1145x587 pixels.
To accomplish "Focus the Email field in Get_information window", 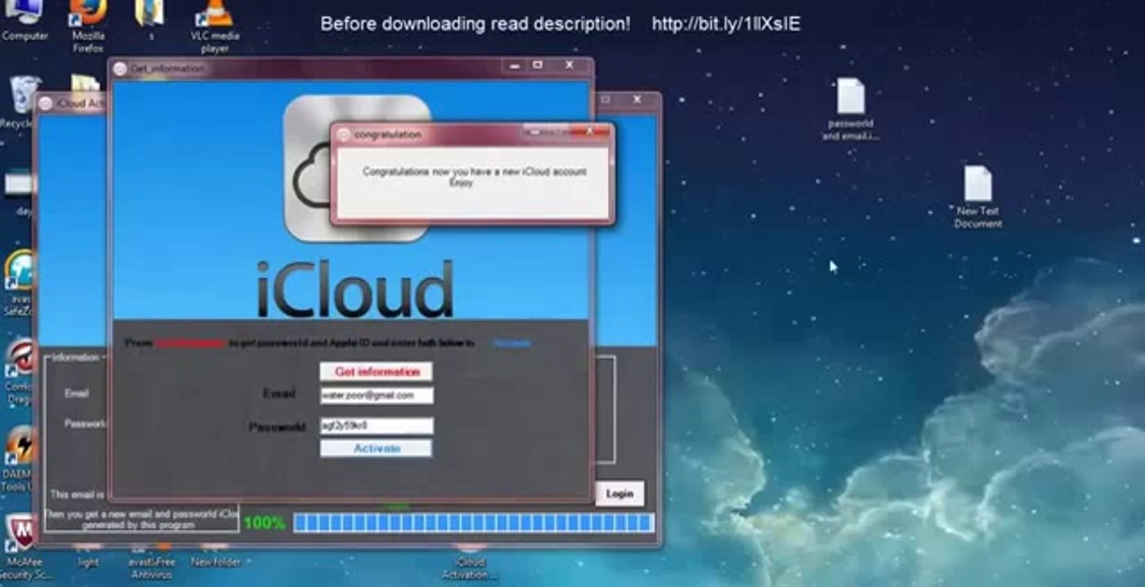I will coord(376,395).
